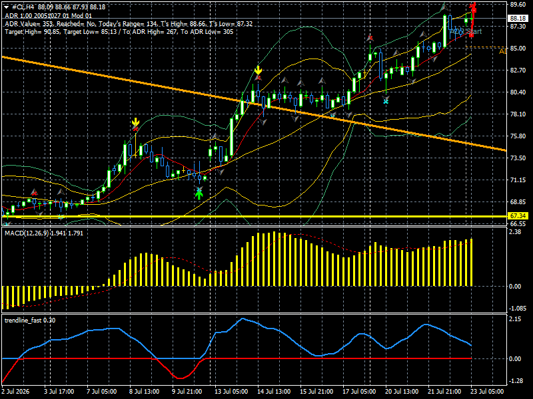The width and height of the screenshot is (533, 399).
Task: Click the 78.10 price axis value
Action: [x=518, y=114]
